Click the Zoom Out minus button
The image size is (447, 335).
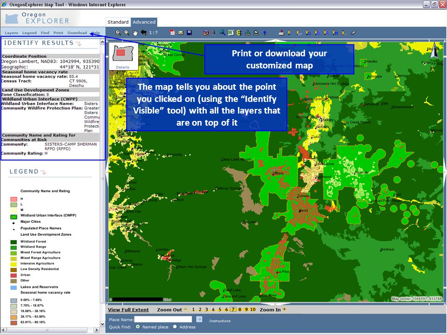point(186,309)
